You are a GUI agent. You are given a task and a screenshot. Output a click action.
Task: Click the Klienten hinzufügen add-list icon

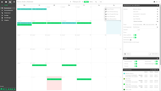click(157, 21)
